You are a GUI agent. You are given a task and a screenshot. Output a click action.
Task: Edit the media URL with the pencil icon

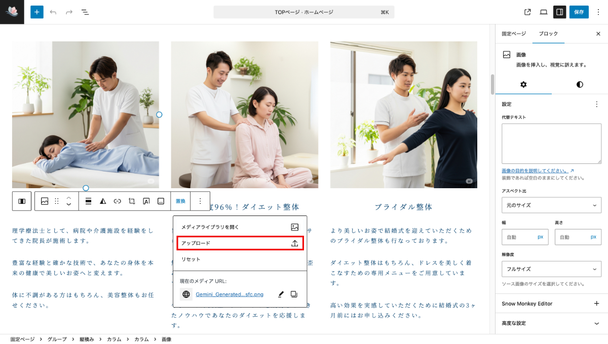(281, 294)
